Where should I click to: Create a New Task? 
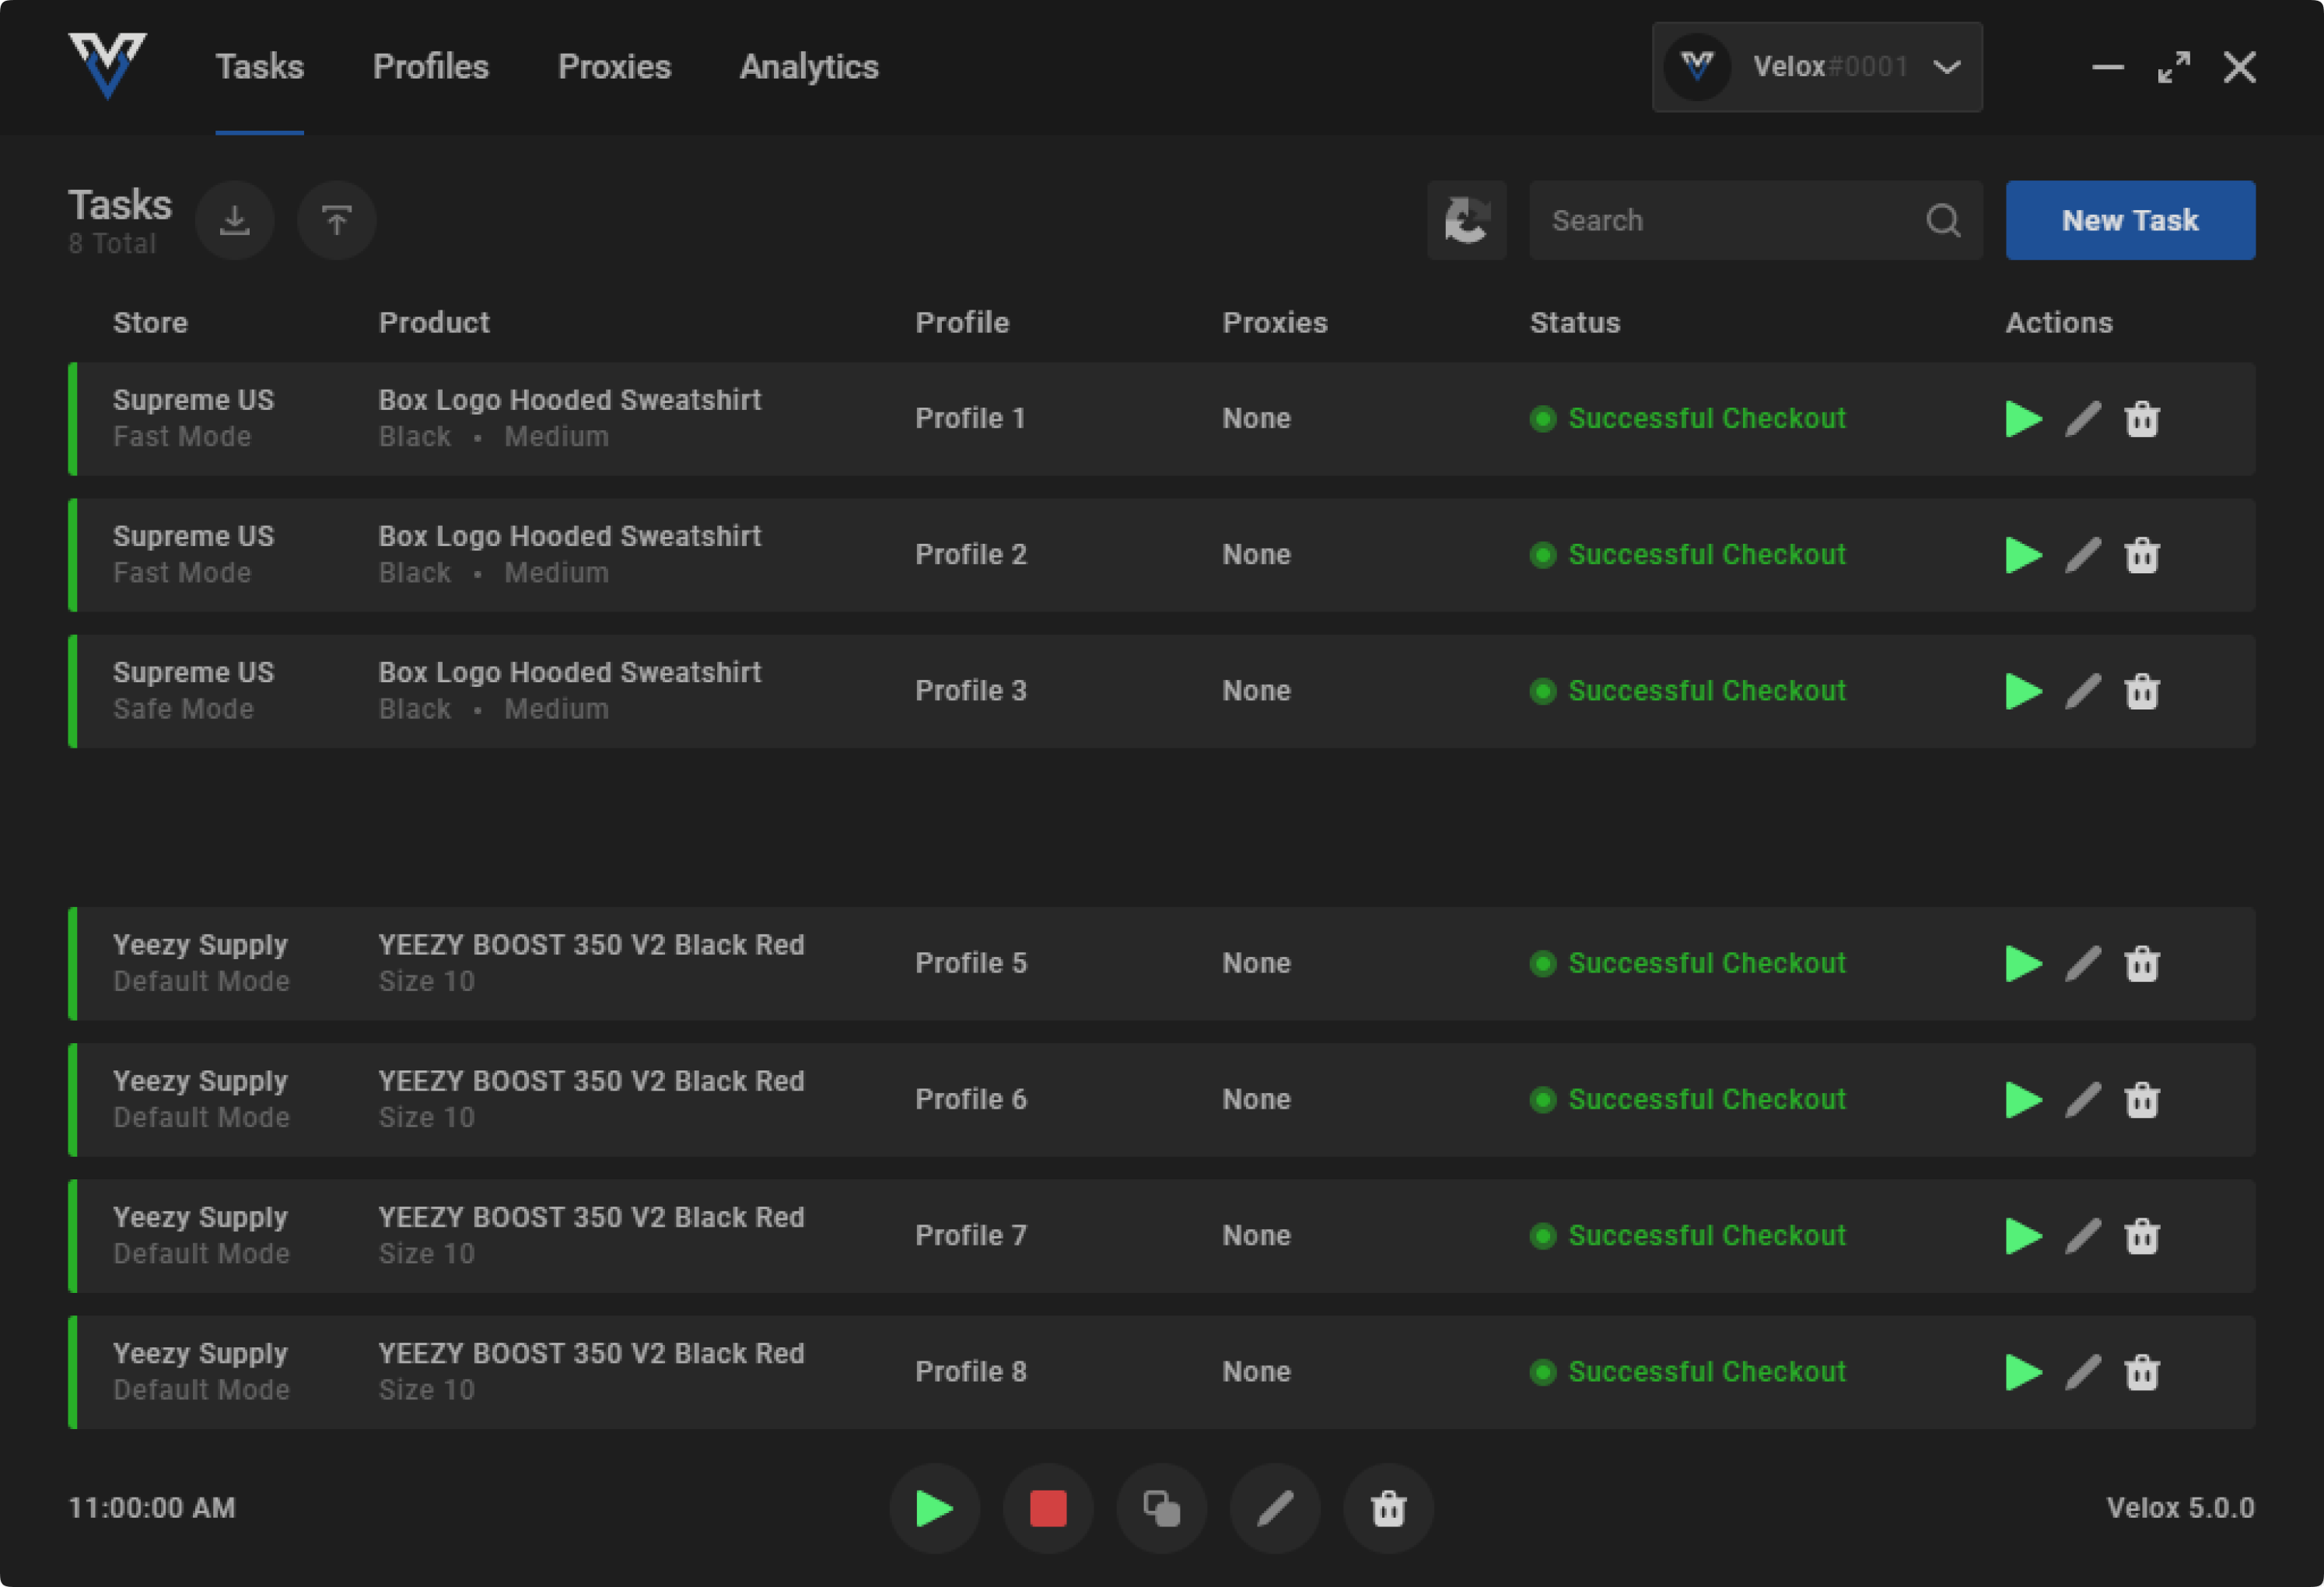click(x=2130, y=220)
